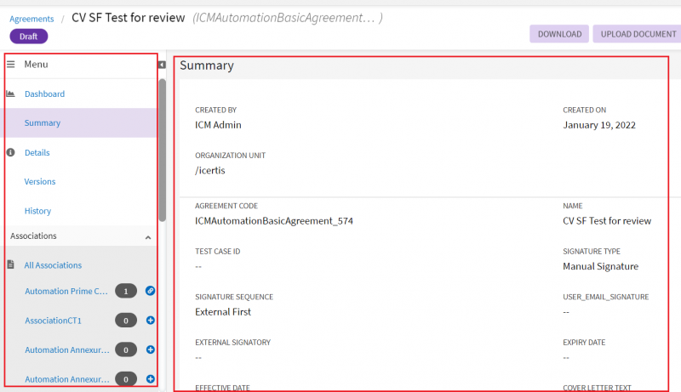Select History in the side menu

pyautogui.click(x=37, y=211)
